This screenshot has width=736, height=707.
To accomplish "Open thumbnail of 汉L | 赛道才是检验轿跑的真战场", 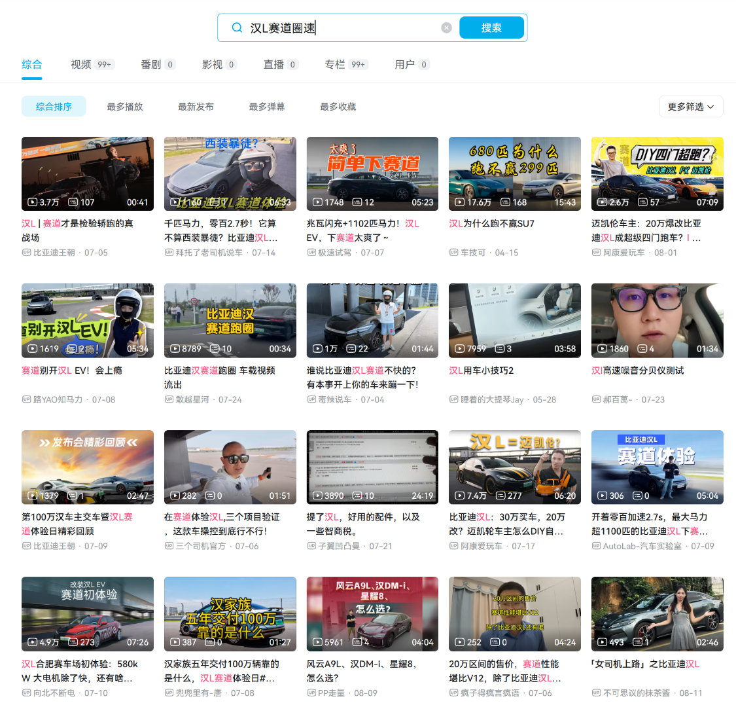I will [x=87, y=174].
